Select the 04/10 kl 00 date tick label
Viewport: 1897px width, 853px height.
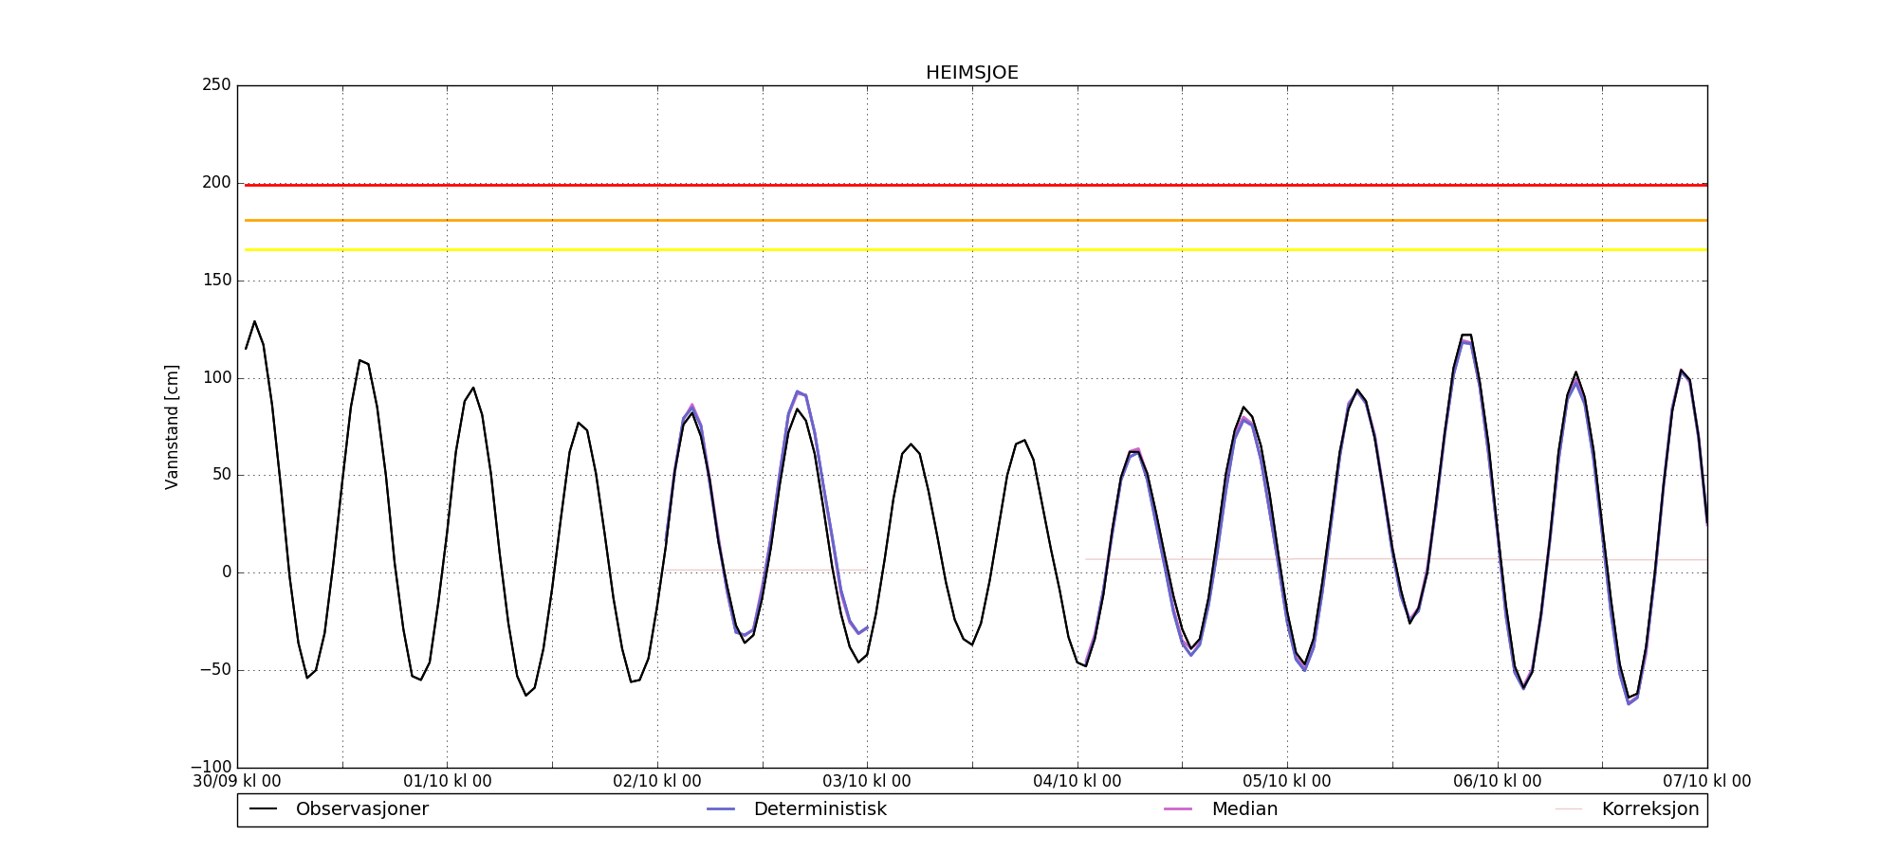pos(1077,782)
